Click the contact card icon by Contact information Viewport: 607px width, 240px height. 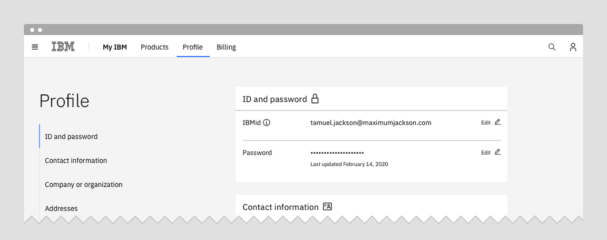click(x=328, y=207)
